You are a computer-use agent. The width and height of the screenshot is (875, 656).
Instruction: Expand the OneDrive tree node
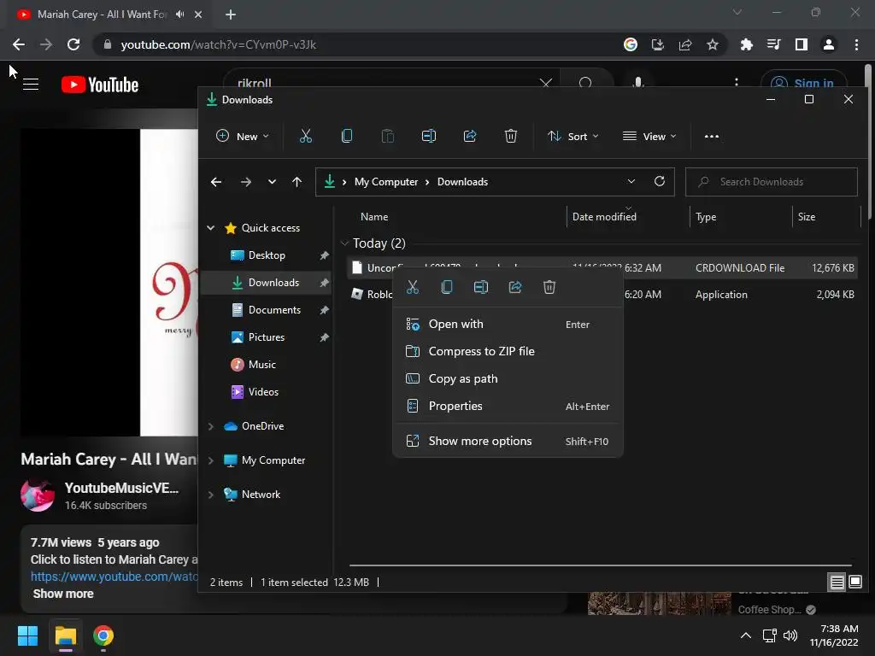tap(211, 426)
